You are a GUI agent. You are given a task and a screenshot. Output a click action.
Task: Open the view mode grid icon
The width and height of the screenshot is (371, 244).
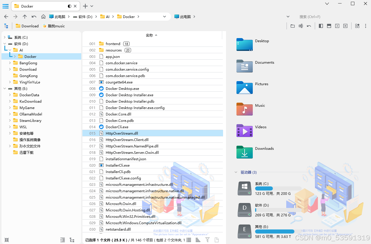[357, 26]
